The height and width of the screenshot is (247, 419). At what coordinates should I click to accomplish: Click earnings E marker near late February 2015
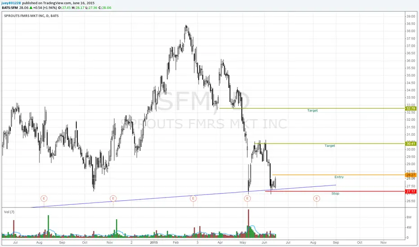tap(193, 198)
